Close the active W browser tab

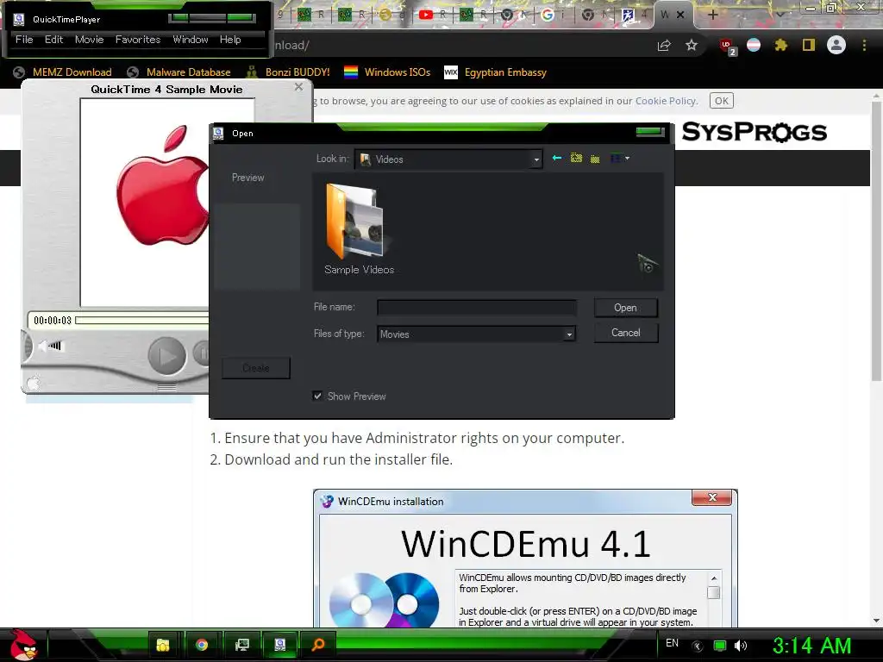click(680, 16)
